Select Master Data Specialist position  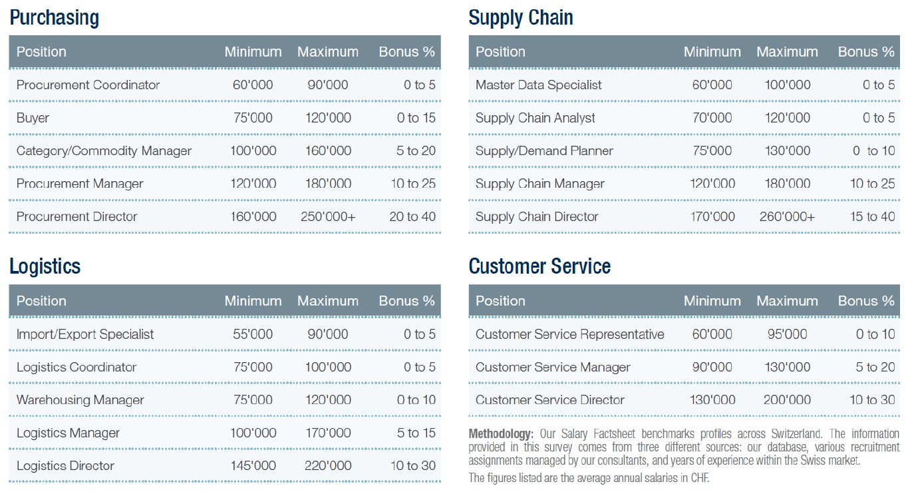[x=538, y=85]
